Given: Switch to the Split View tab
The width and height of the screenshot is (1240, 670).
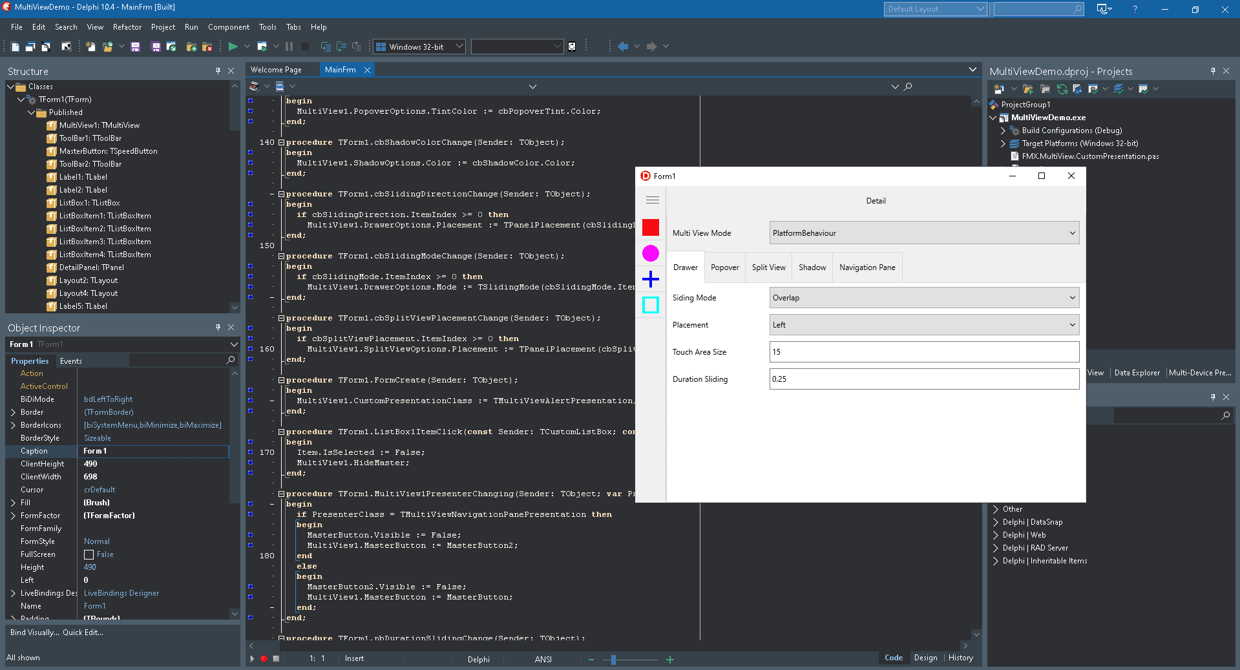Looking at the screenshot, I should coord(769,267).
